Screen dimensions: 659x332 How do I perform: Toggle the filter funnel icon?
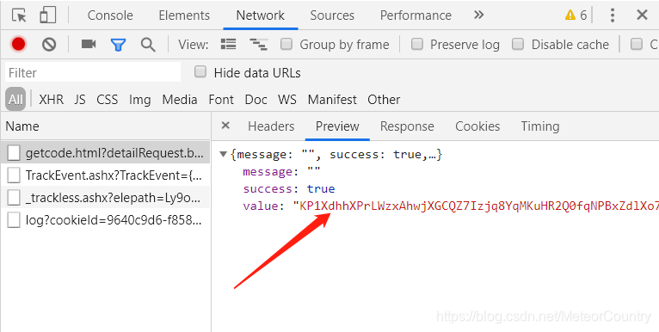[x=118, y=45]
